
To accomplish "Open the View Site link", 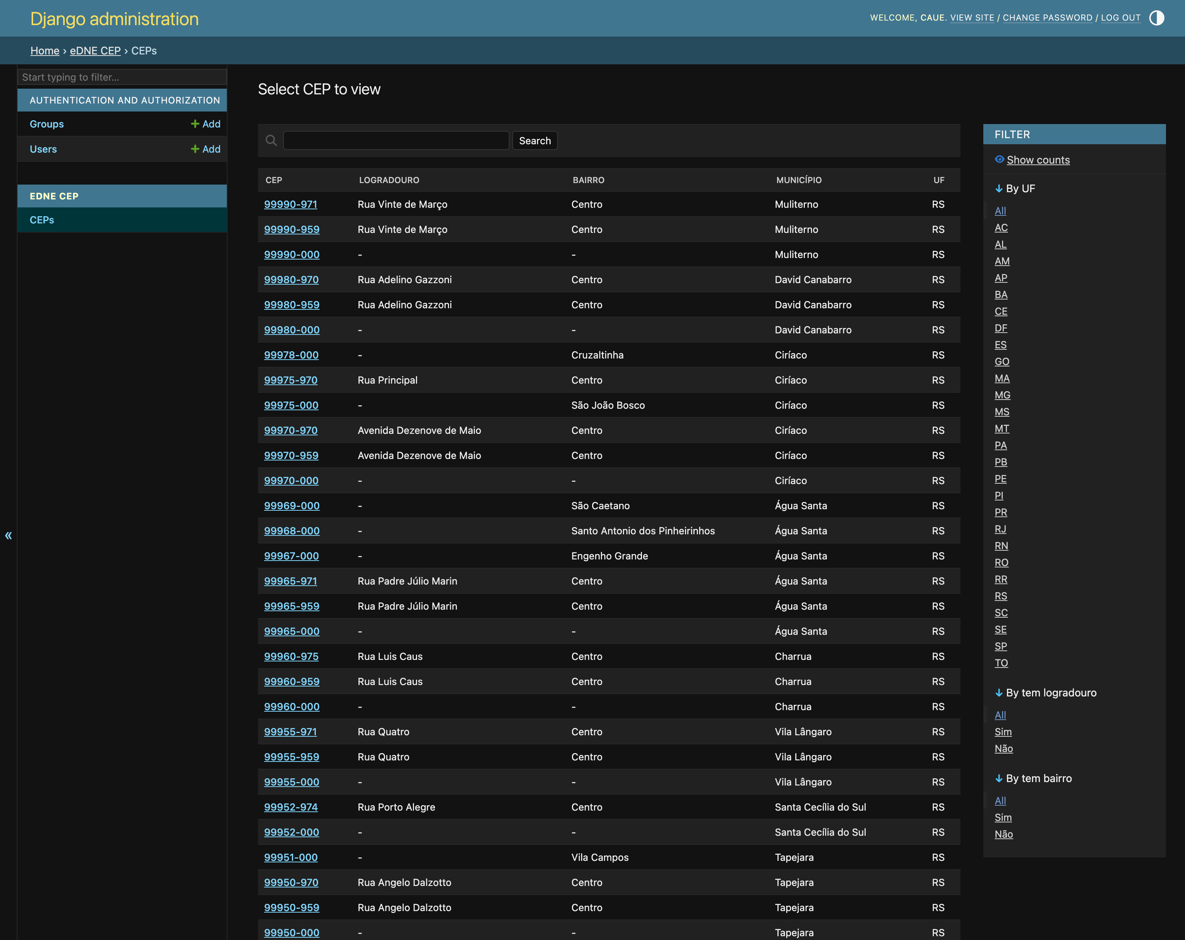I will 972,18.
